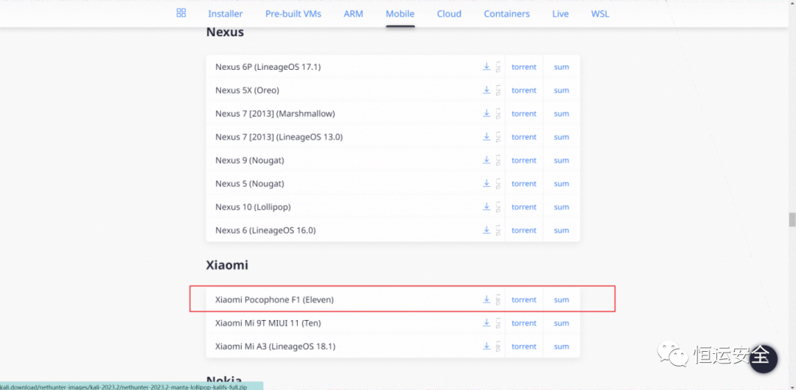Open the Pre-built VMs tab
Image resolution: width=796 pixels, height=390 pixels.
[x=293, y=14]
